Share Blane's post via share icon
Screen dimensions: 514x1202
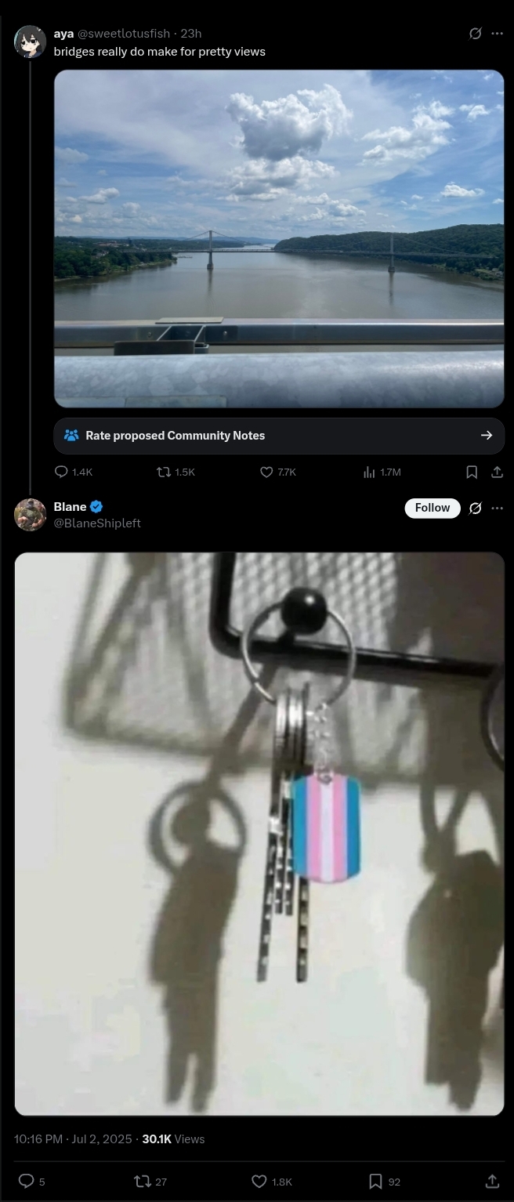[492, 1181]
